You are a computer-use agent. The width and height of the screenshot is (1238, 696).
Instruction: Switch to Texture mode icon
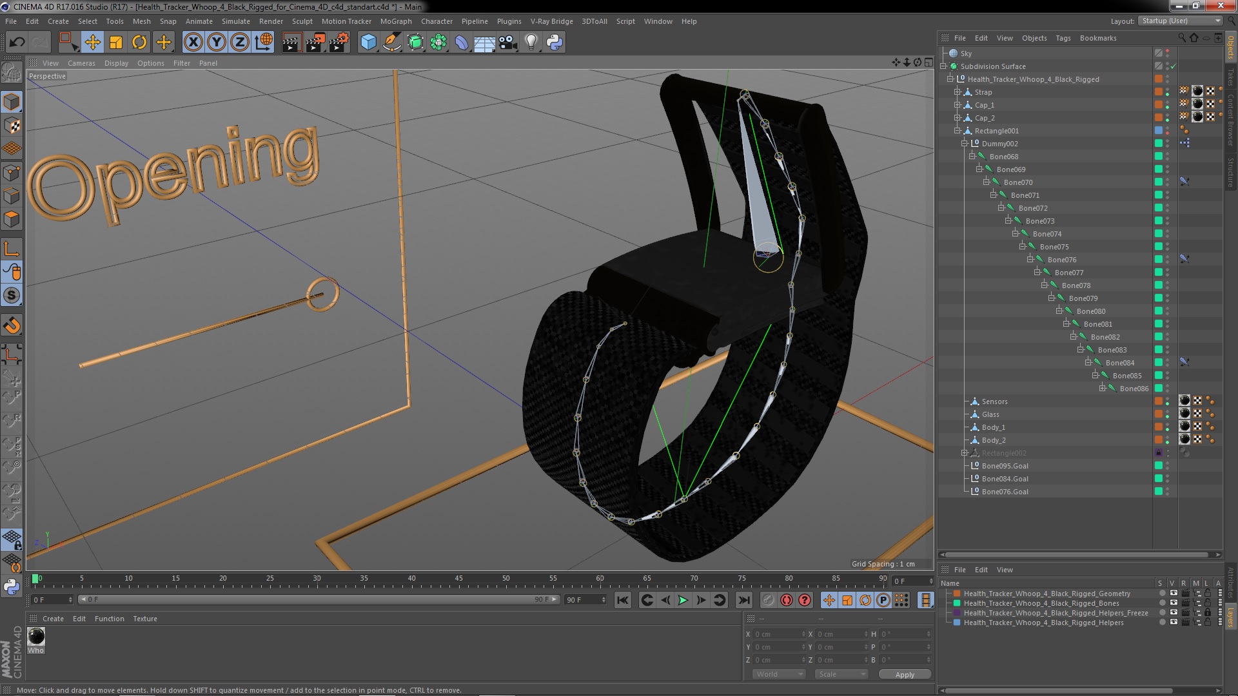click(12, 125)
